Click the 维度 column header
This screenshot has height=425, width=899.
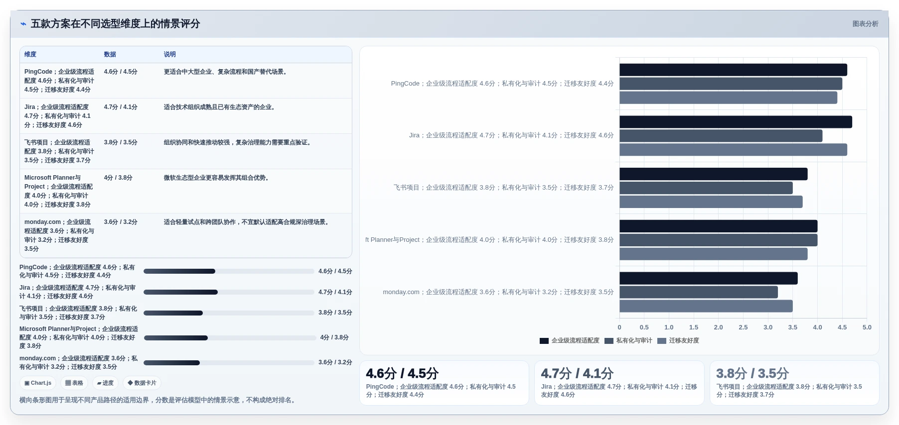pos(30,55)
